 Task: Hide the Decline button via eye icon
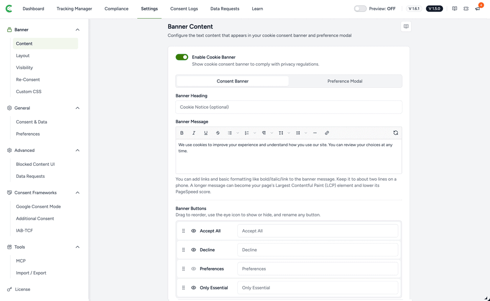[193, 250]
